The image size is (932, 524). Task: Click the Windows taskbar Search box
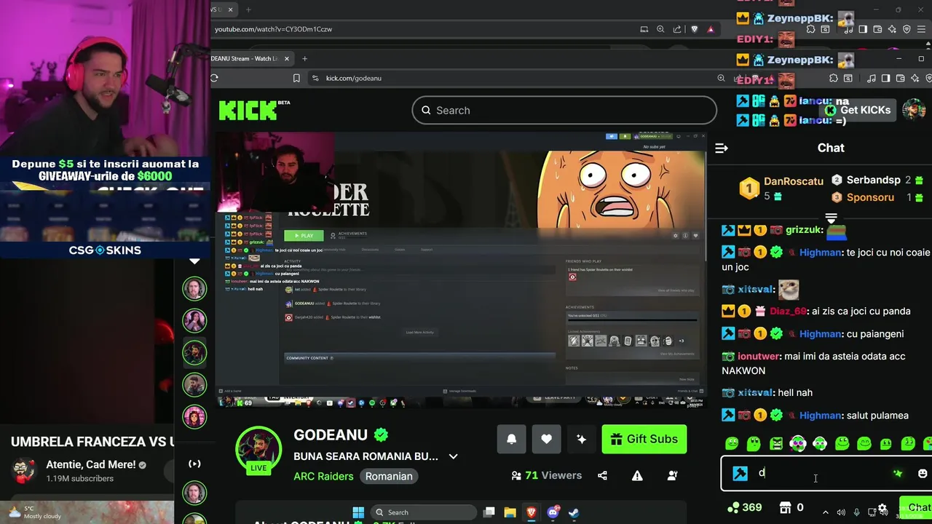422,512
